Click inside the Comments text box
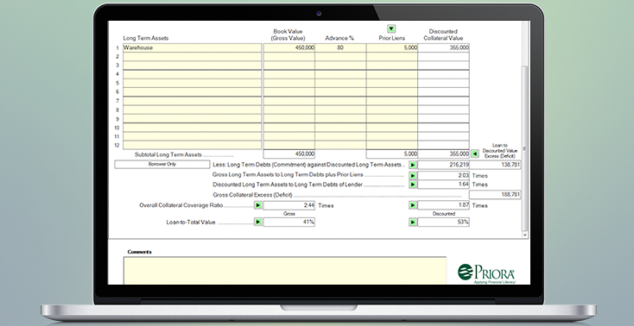 [x=285, y=270]
